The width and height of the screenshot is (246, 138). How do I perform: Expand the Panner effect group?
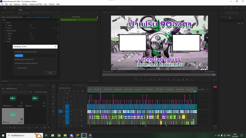[2, 41]
